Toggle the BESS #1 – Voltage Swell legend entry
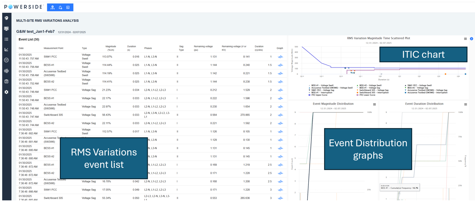 [x=322, y=85]
